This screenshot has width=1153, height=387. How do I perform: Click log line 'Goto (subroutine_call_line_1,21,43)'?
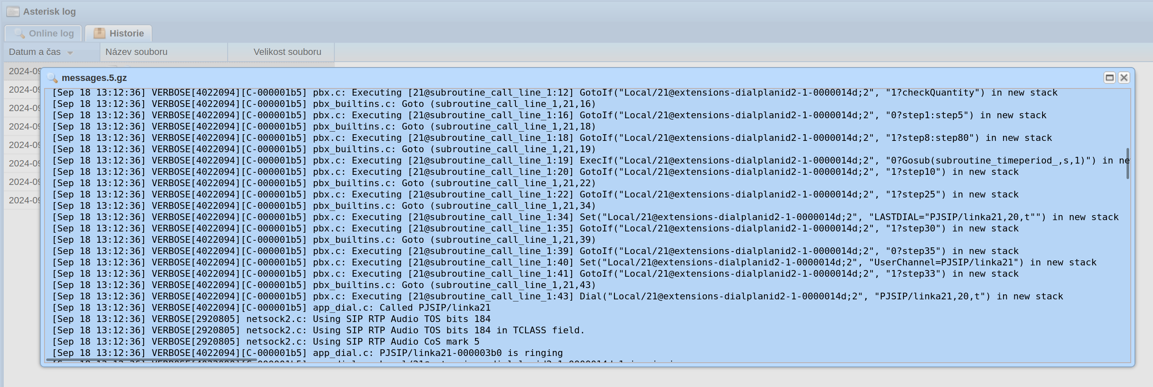pos(324,285)
